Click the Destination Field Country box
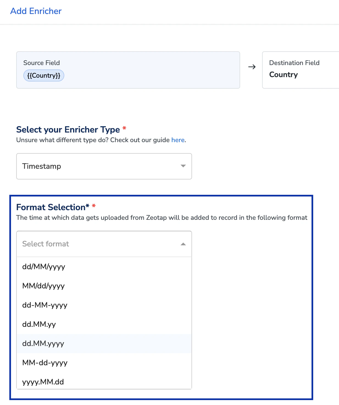Viewport: 339px width, 405px height. pyautogui.click(x=301, y=70)
